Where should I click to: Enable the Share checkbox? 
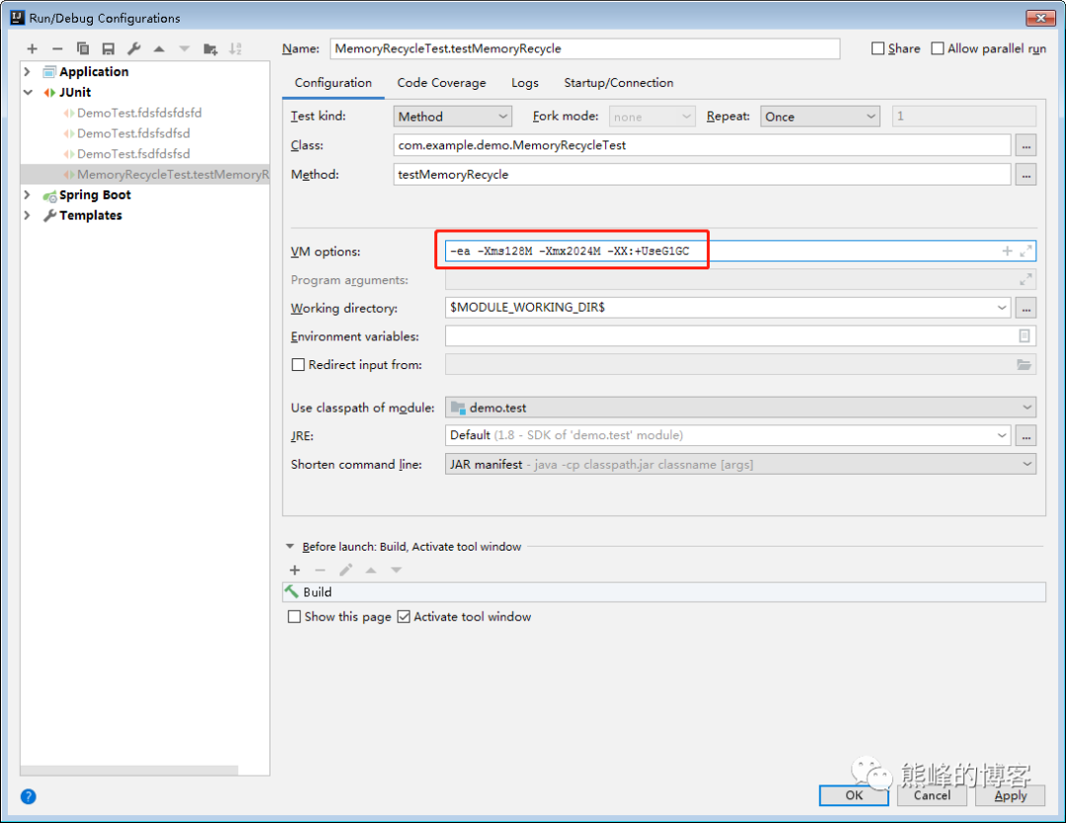tap(877, 48)
